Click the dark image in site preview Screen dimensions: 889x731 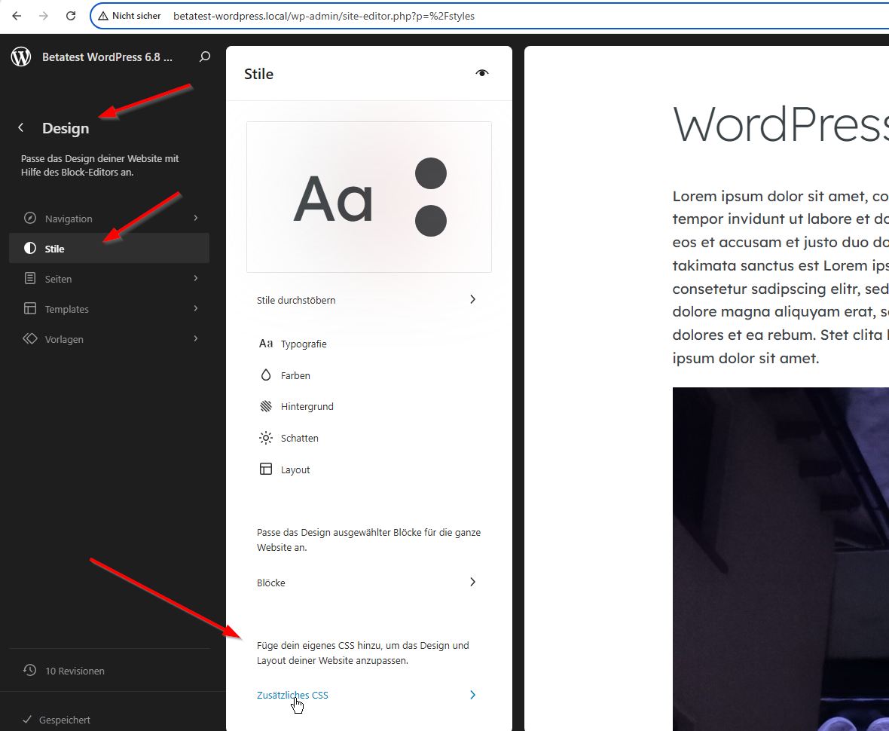[781, 558]
